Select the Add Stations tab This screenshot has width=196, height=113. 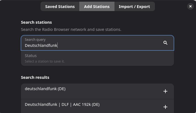coord(97,6)
